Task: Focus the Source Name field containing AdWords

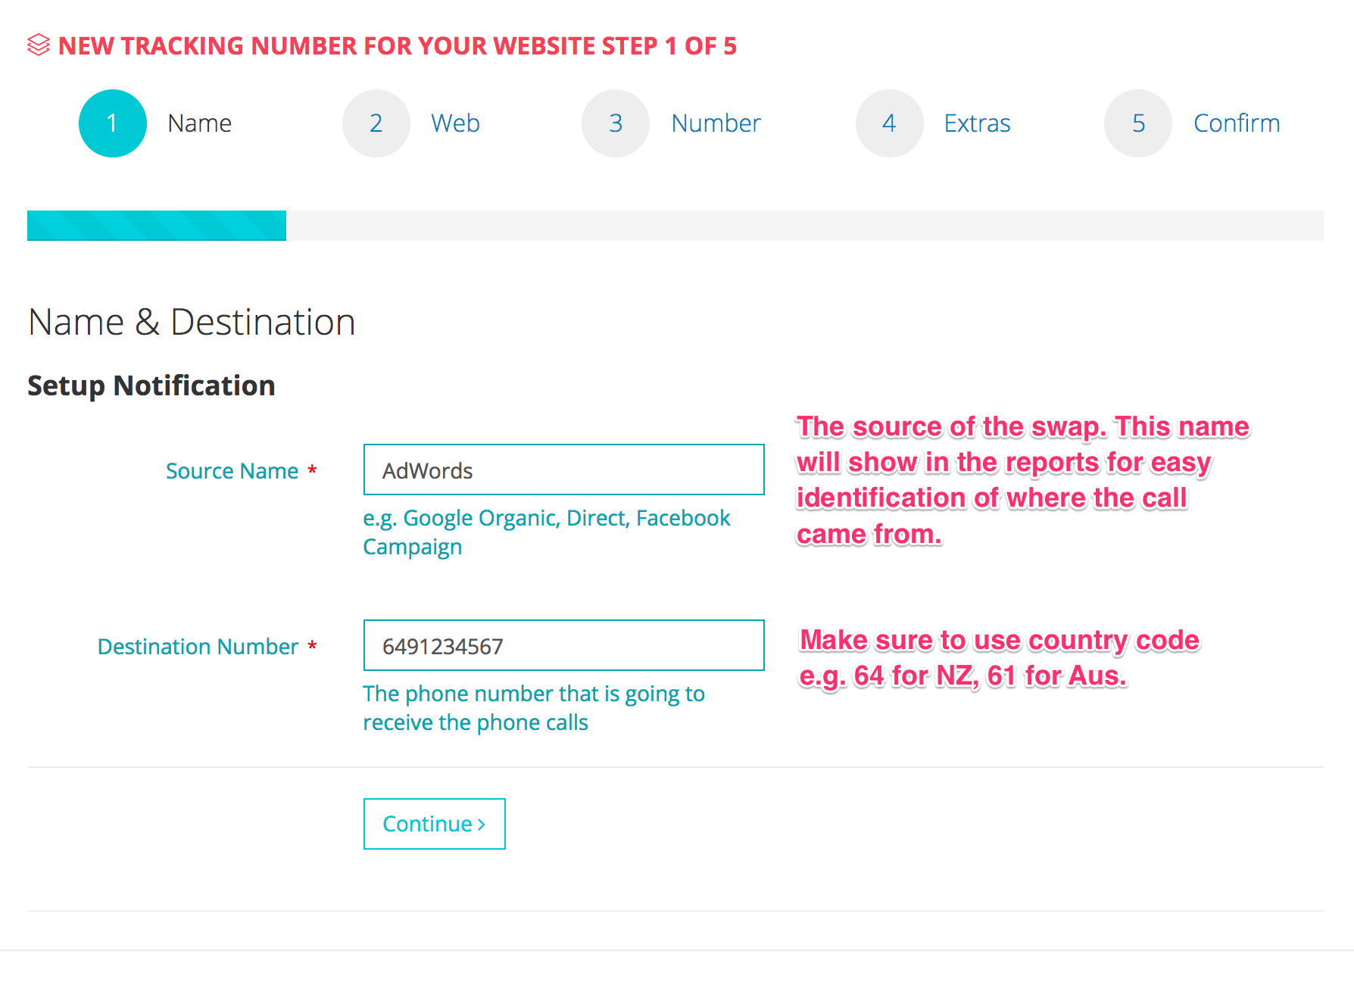Action: [563, 470]
